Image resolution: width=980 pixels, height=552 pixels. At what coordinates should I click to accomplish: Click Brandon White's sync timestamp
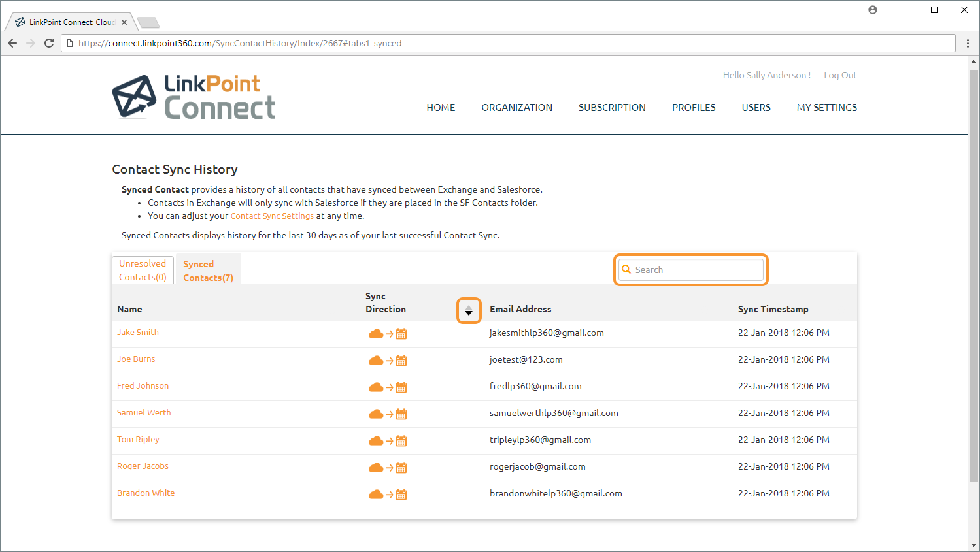784,494
